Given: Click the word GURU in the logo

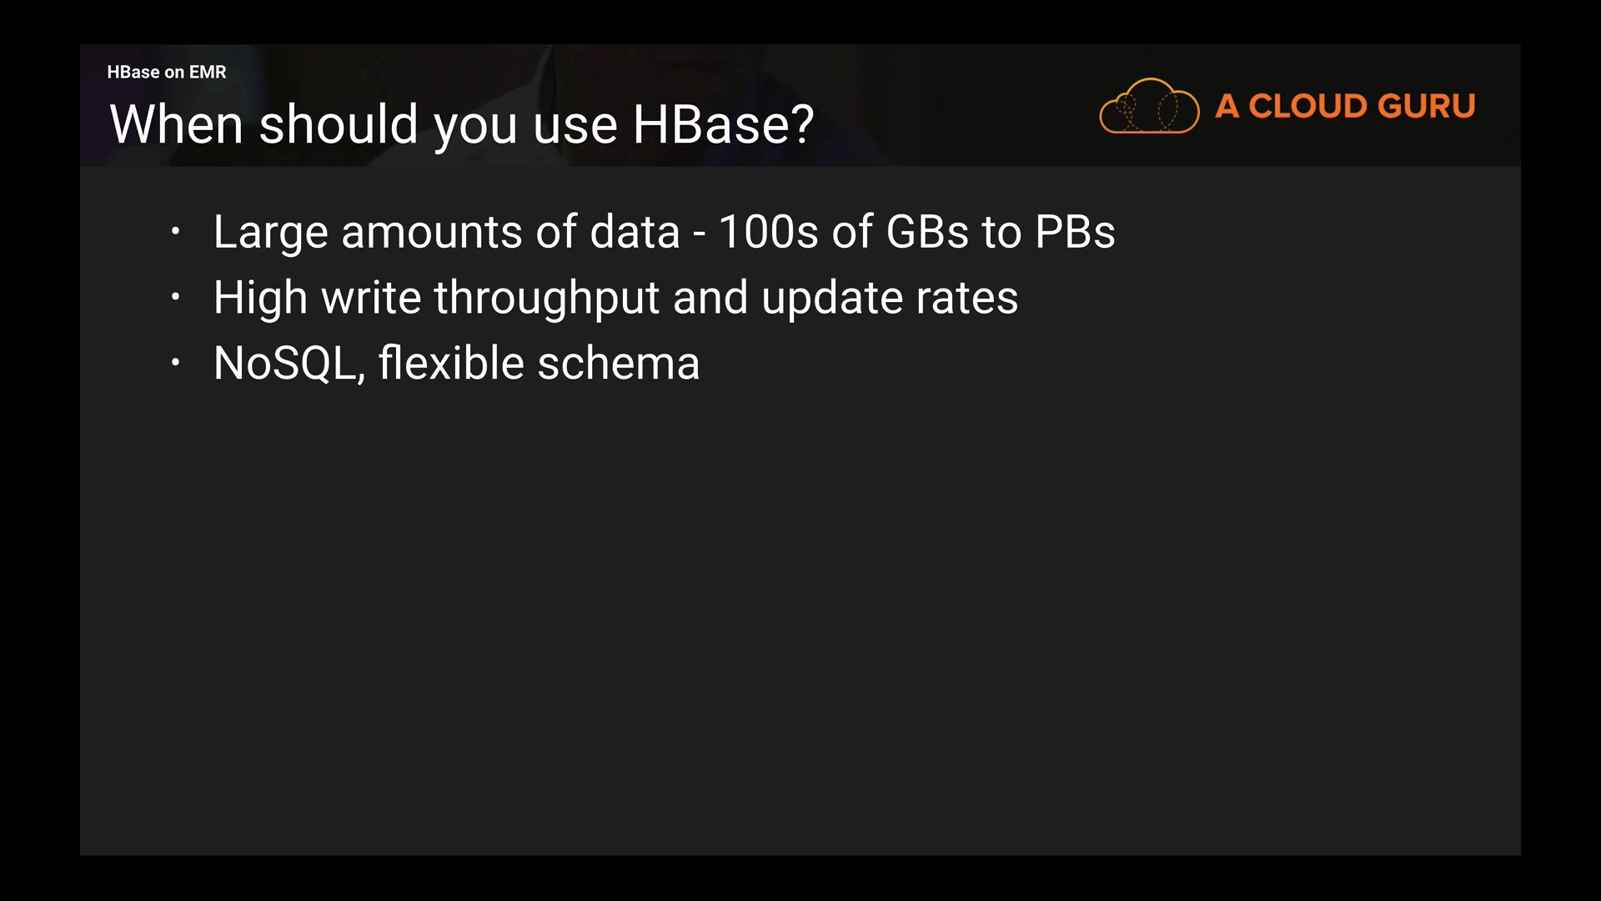Looking at the screenshot, I should tap(1427, 106).
